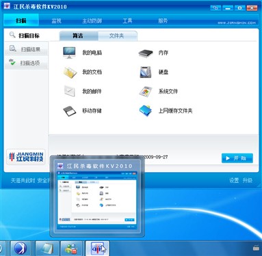
Task: Click the skin switch button in title bar
Action: click(x=215, y=8)
